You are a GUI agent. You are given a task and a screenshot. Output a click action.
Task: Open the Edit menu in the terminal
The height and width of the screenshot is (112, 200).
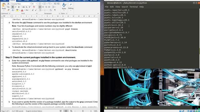tap(112, 7)
